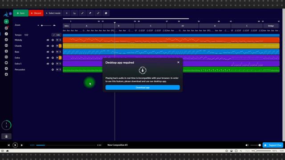
Task: Open the circular download quota indicator
Action: tap(6, 125)
